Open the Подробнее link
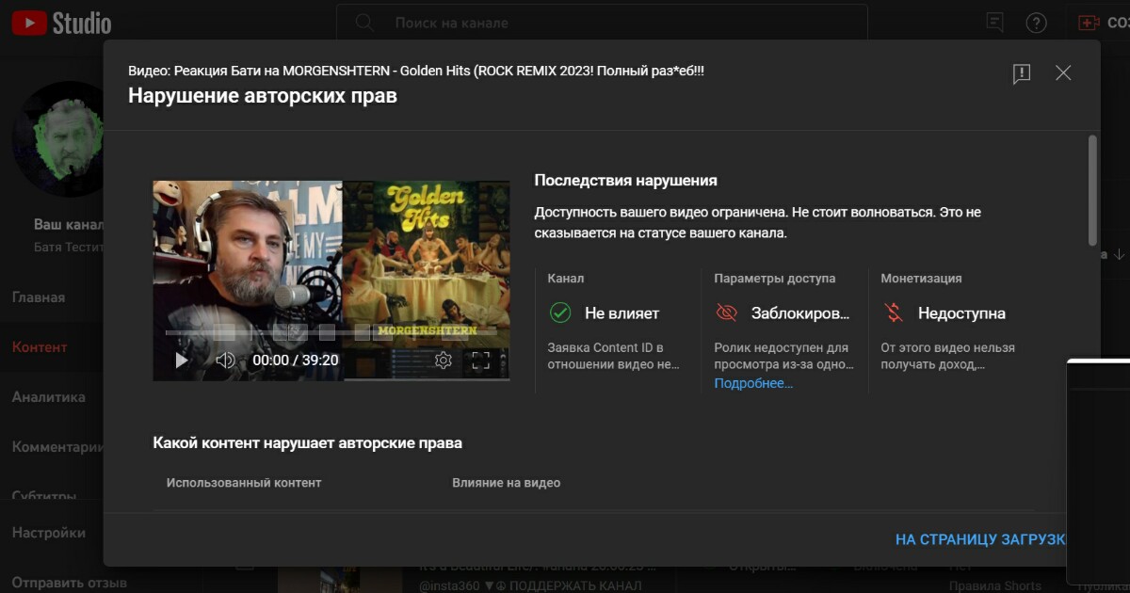Image resolution: width=1130 pixels, height=593 pixels. [753, 383]
